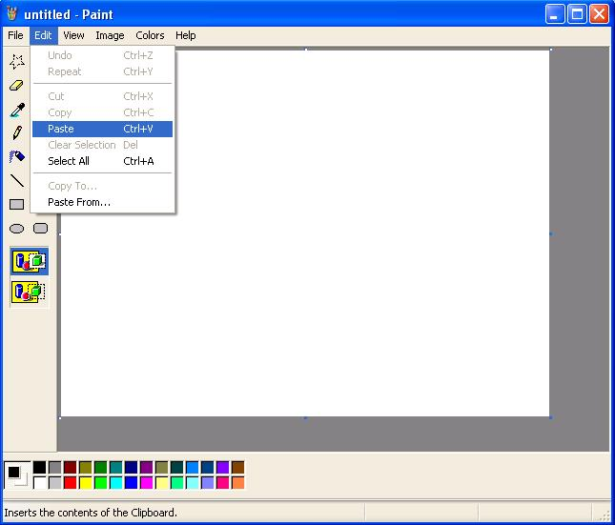615x525 pixels.
Task: Select the Pick Color eyedropper tool
Action: click(x=17, y=110)
